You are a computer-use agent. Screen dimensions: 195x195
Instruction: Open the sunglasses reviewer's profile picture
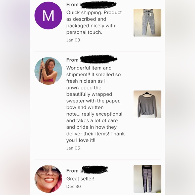(48, 179)
